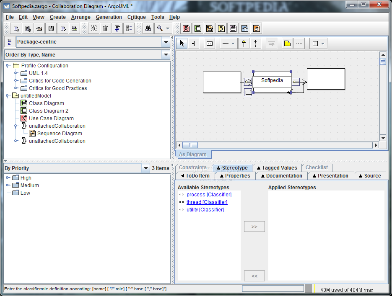Open the Generation menu
Image resolution: width=392 pixels, height=296 pixels.
(x=109, y=17)
